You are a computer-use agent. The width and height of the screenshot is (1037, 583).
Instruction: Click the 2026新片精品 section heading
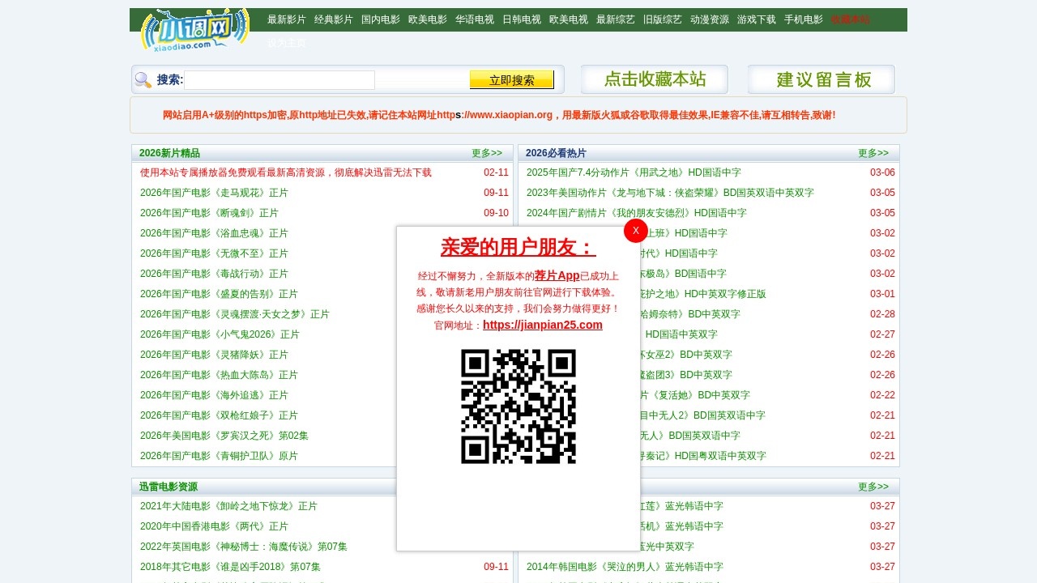169,153
